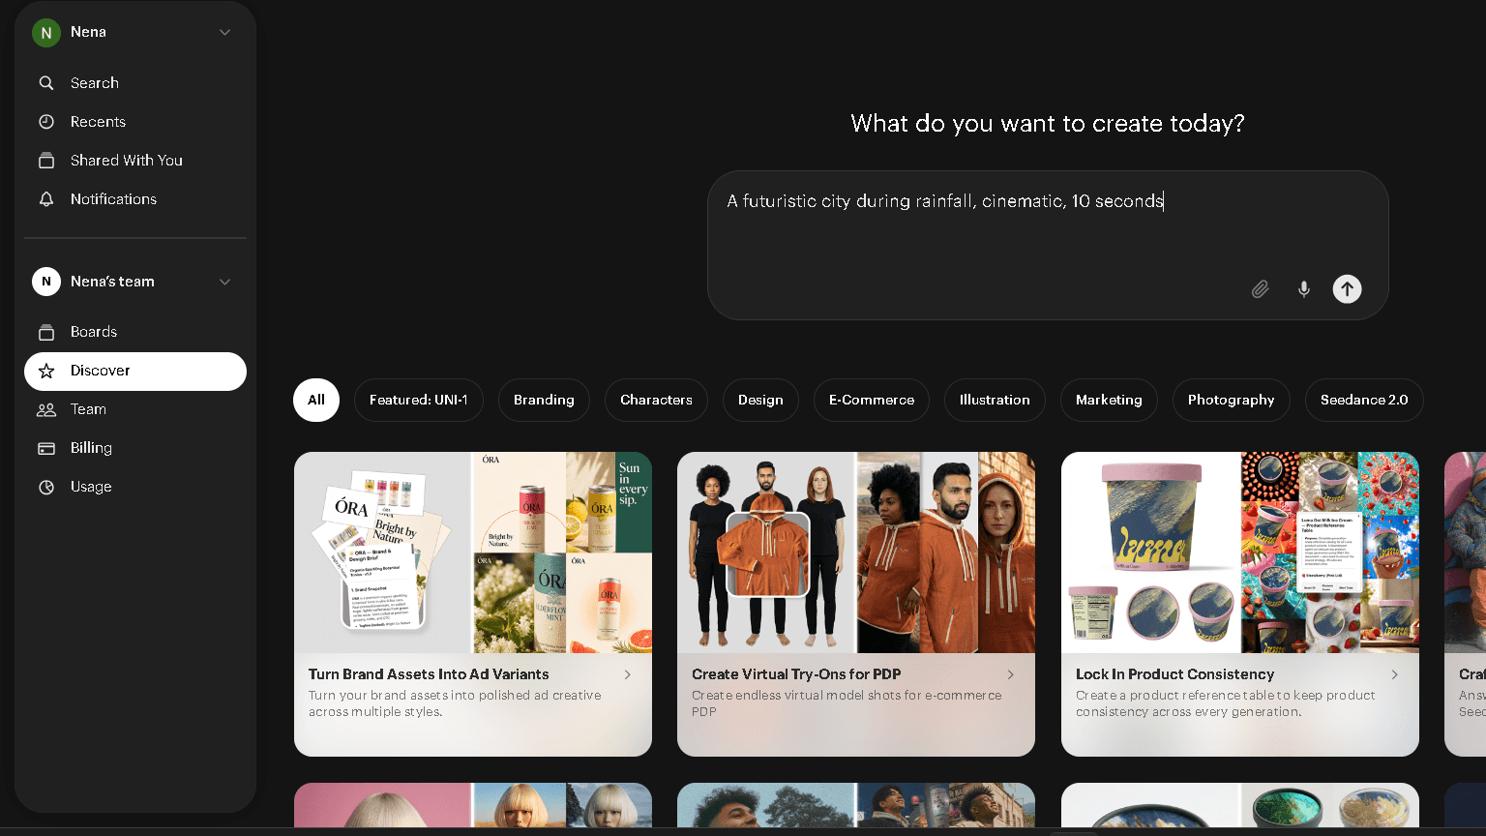Image resolution: width=1486 pixels, height=836 pixels.
Task: Activate the microphone voice input icon
Action: click(x=1304, y=289)
